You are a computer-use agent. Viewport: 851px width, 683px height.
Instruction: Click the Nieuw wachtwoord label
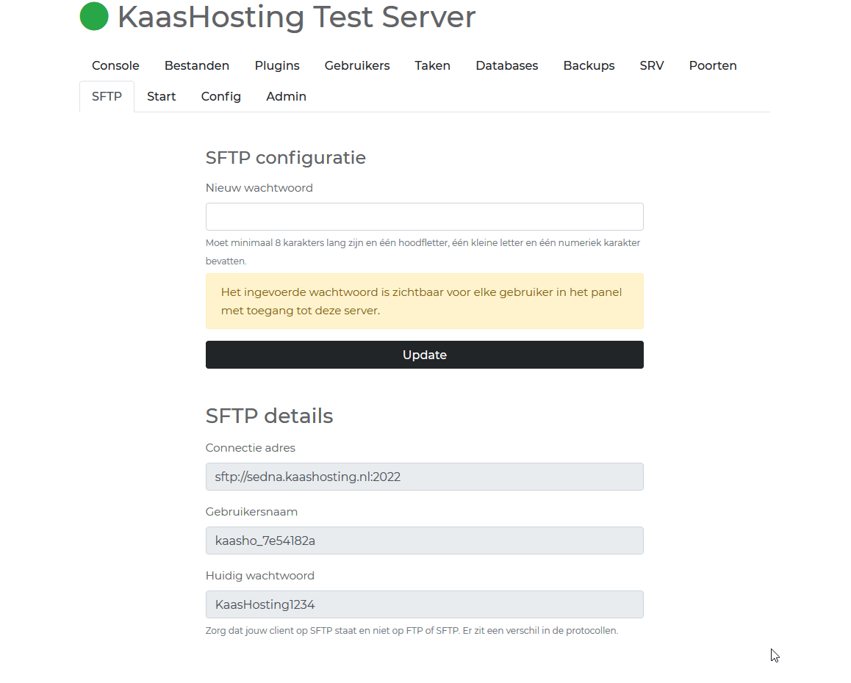(x=259, y=188)
